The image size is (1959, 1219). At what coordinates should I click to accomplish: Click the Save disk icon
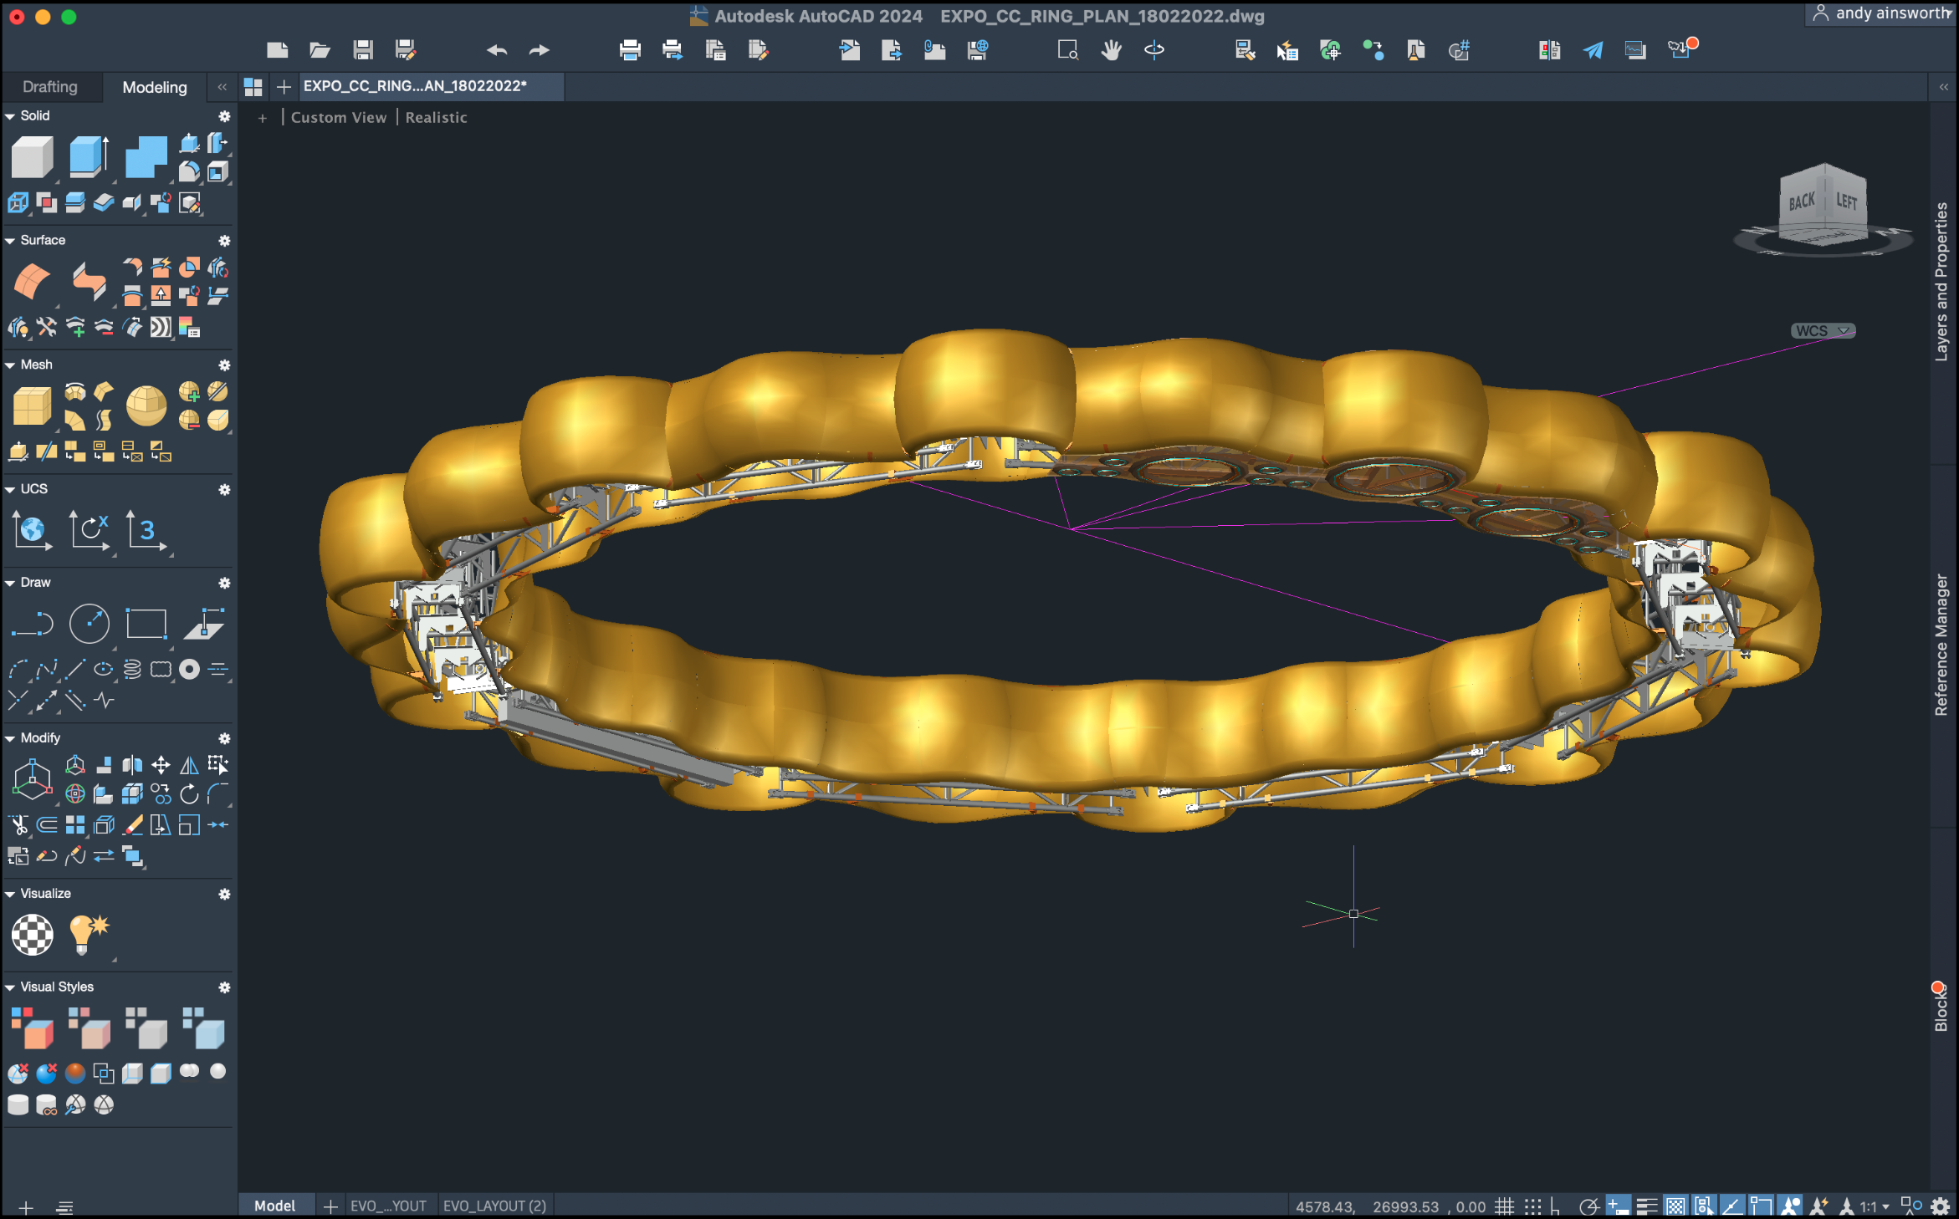(363, 50)
